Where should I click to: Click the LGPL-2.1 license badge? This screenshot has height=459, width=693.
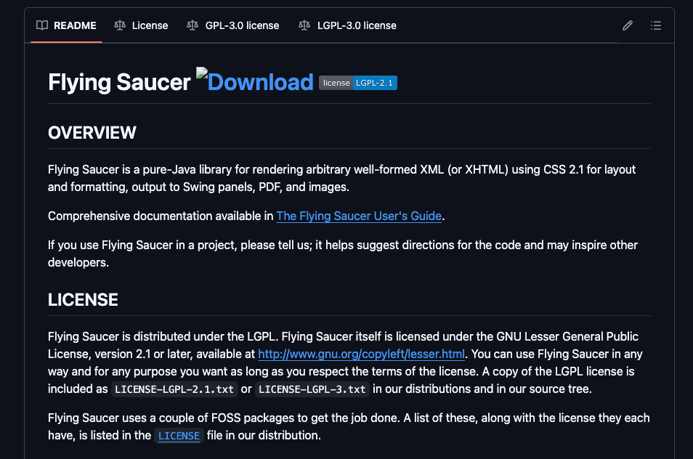pyautogui.click(x=358, y=83)
